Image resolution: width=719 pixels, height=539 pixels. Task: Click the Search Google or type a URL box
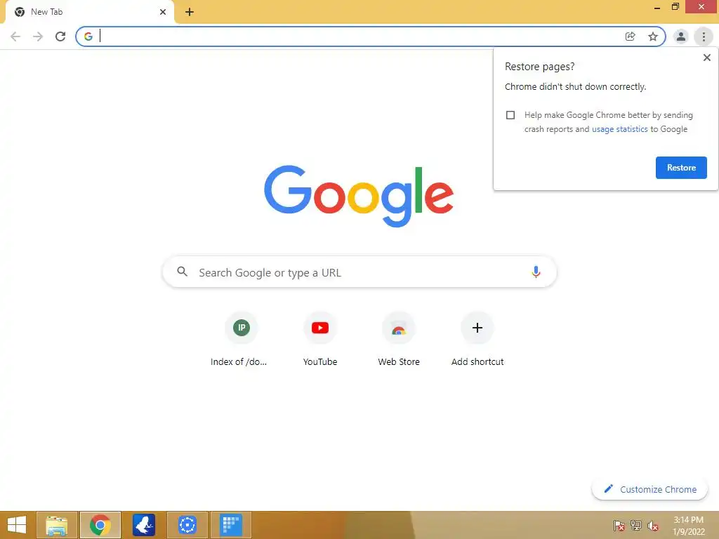click(x=359, y=272)
